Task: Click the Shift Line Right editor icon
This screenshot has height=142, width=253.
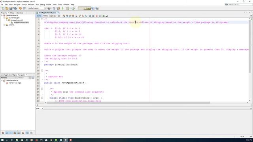Action: pos(93,16)
